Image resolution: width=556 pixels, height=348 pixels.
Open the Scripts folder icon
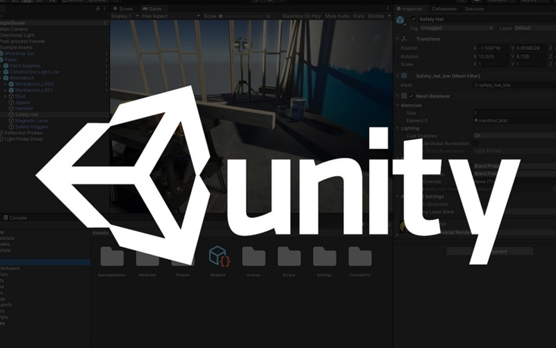click(x=289, y=256)
